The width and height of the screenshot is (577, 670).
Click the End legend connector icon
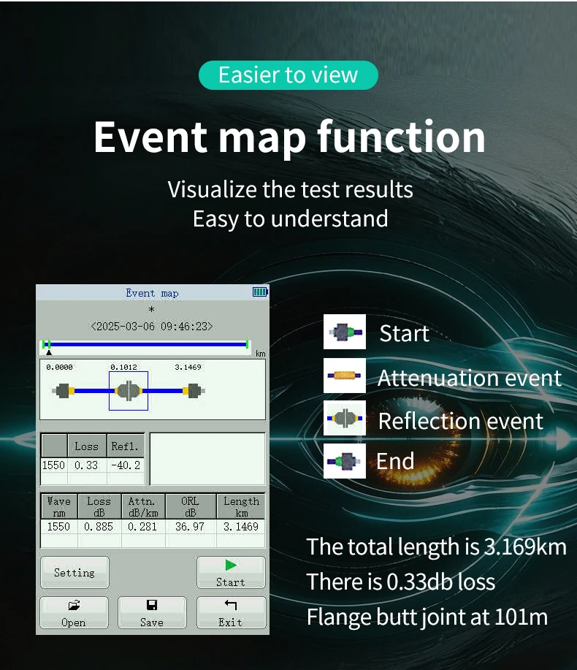click(344, 461)
